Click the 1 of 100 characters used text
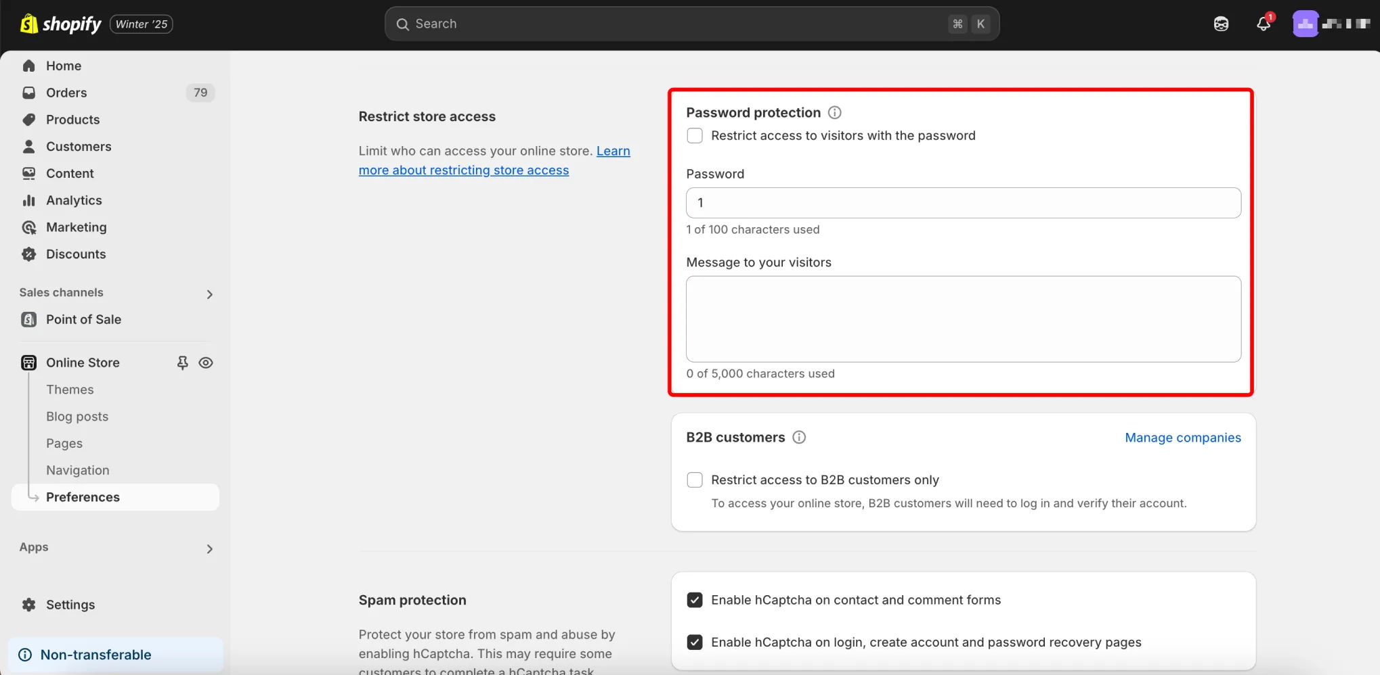Viewport: 1380px width, 675px height. click(x=753, y=229)
